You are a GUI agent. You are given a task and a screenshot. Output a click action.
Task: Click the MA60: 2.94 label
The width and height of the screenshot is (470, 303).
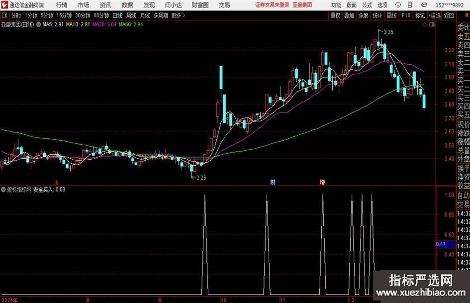[131, 24]
